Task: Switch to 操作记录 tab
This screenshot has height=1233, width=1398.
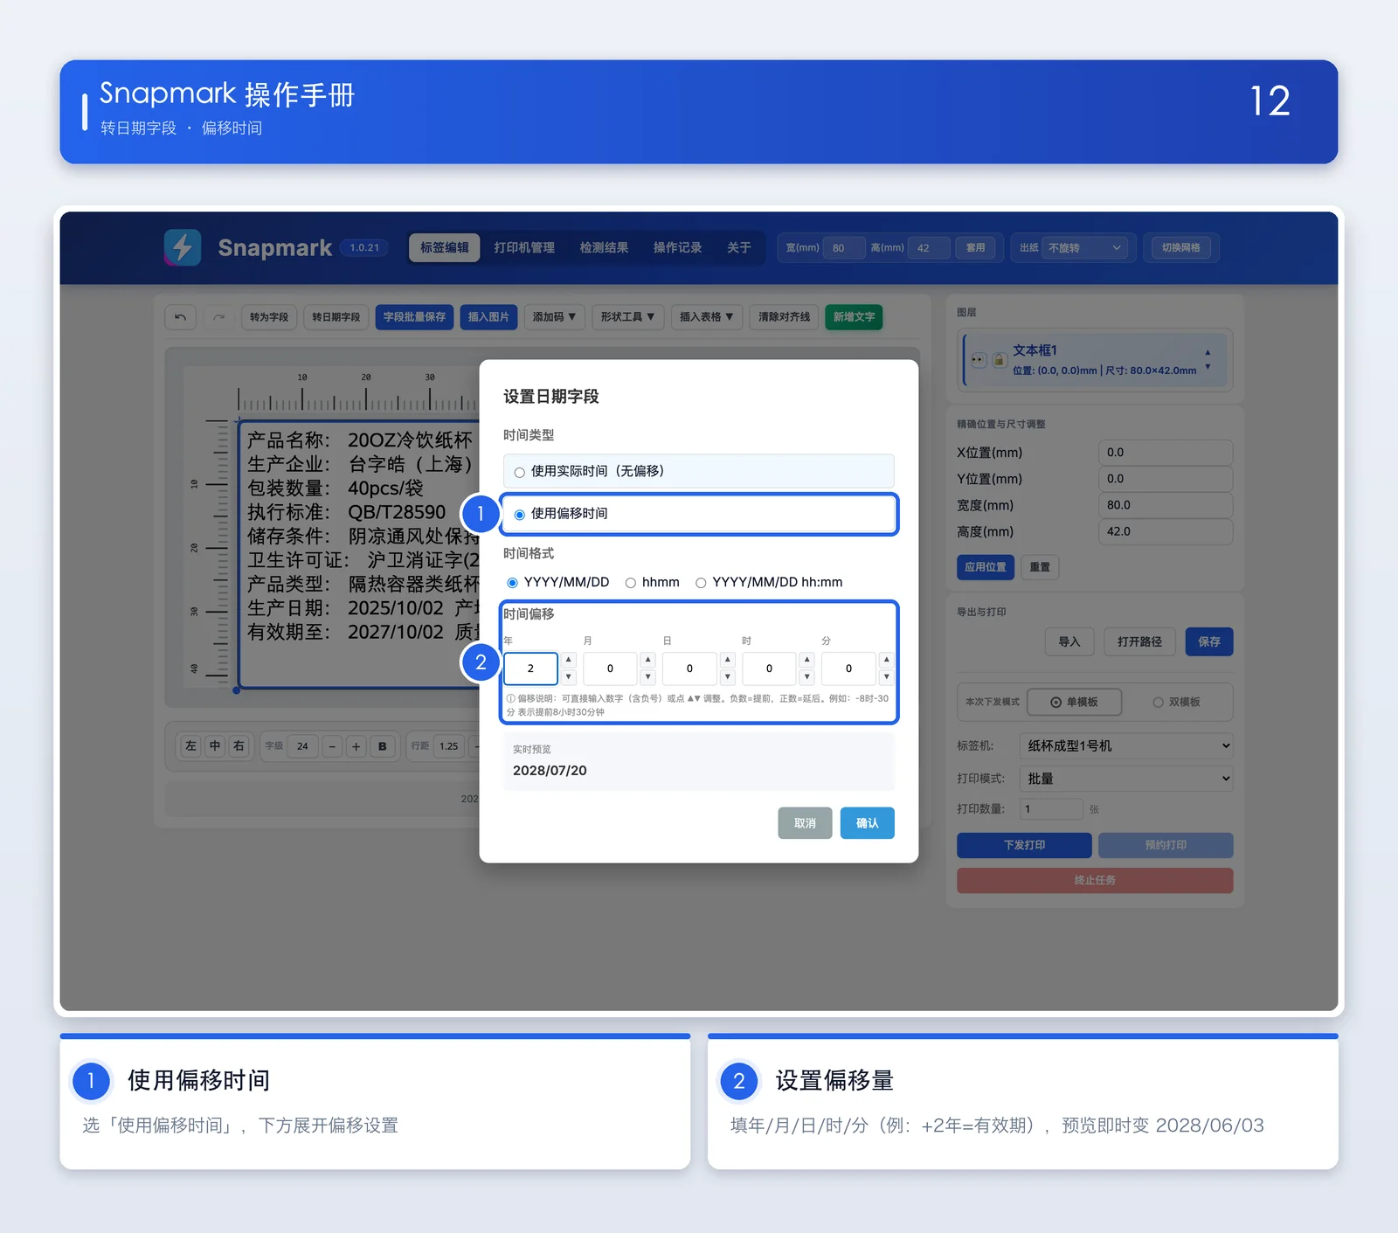Action: (x=677, y=247)
